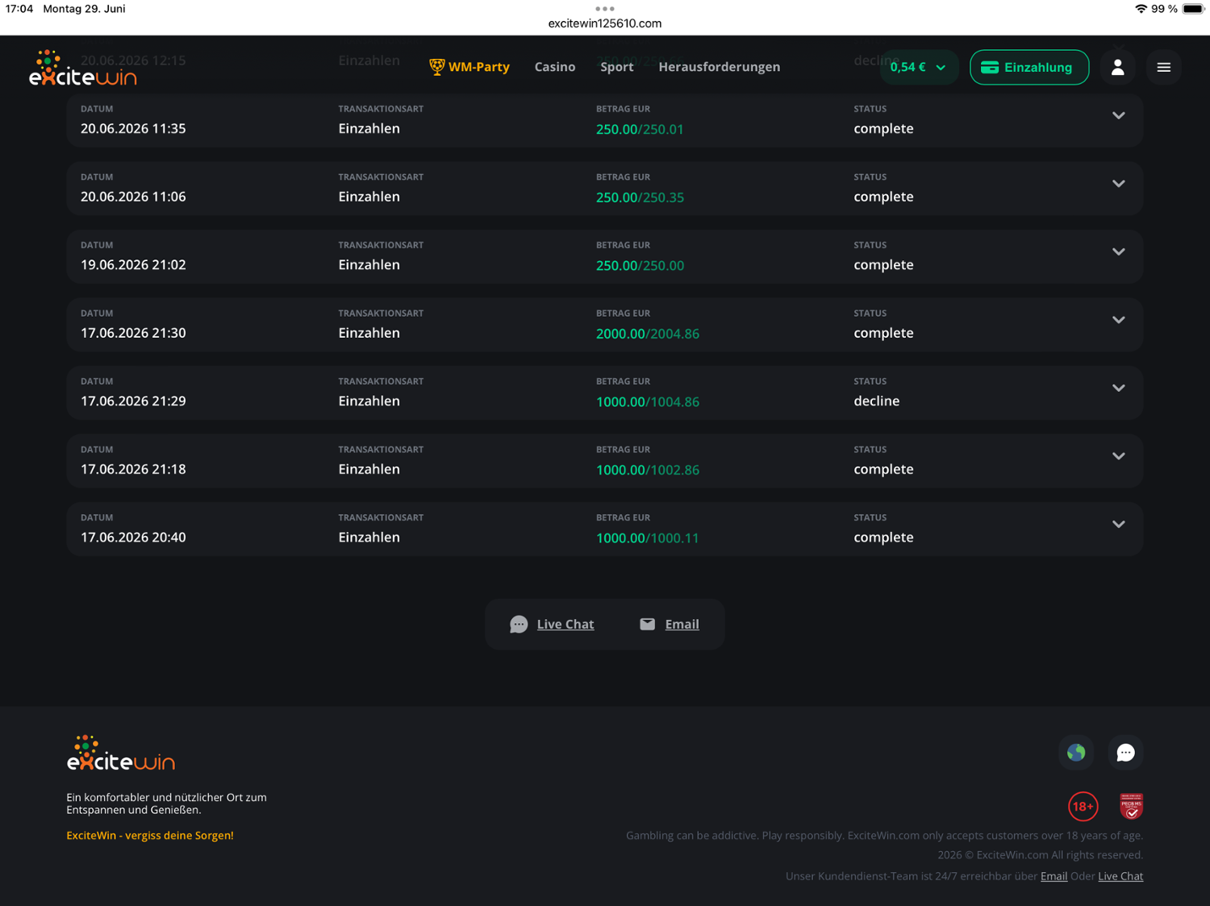Open the 0,54 € balance dropdown
1210x906 pixels.
(918, 67)
